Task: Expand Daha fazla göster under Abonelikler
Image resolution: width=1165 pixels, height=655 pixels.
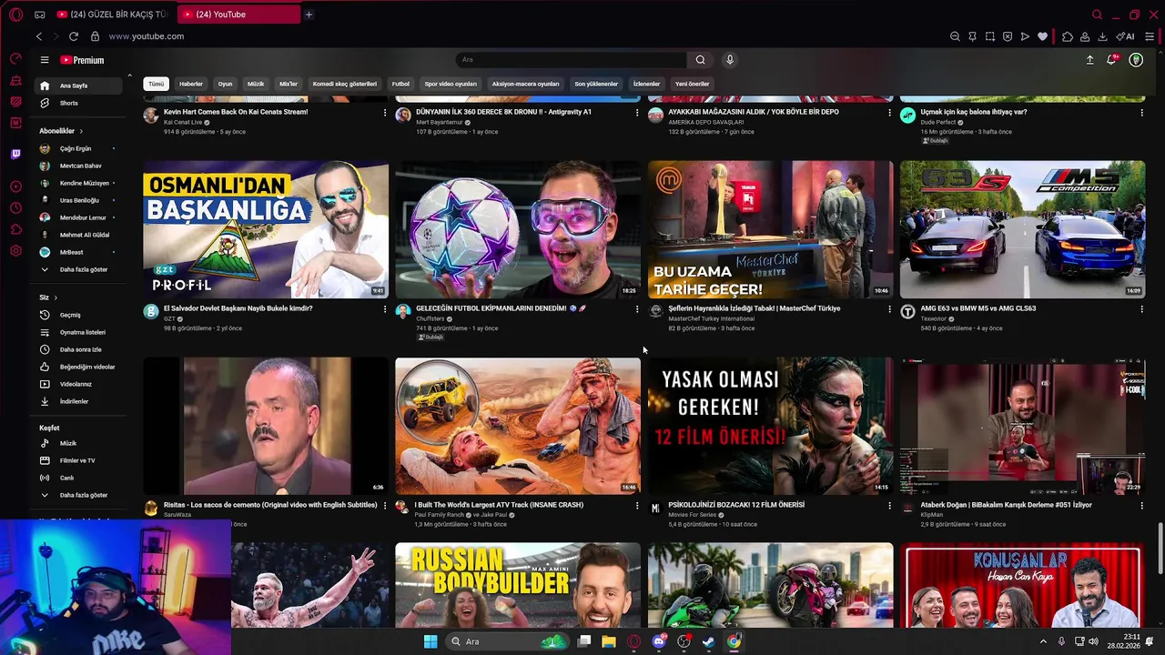Action: coord(77,269)
